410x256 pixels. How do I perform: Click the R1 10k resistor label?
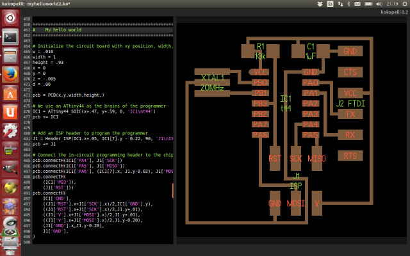[x=260, y=51]
